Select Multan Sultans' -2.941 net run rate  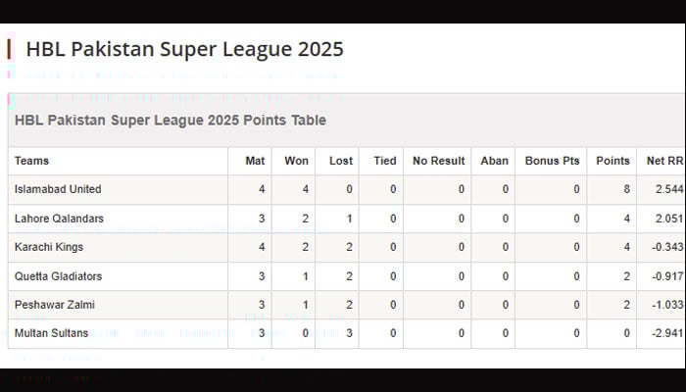[x=667, y=333]
